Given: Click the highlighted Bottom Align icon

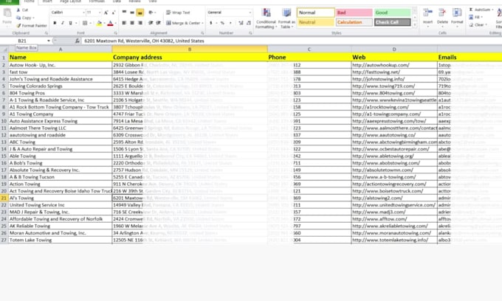Looking at the screenshot, I should coord(140,13).
